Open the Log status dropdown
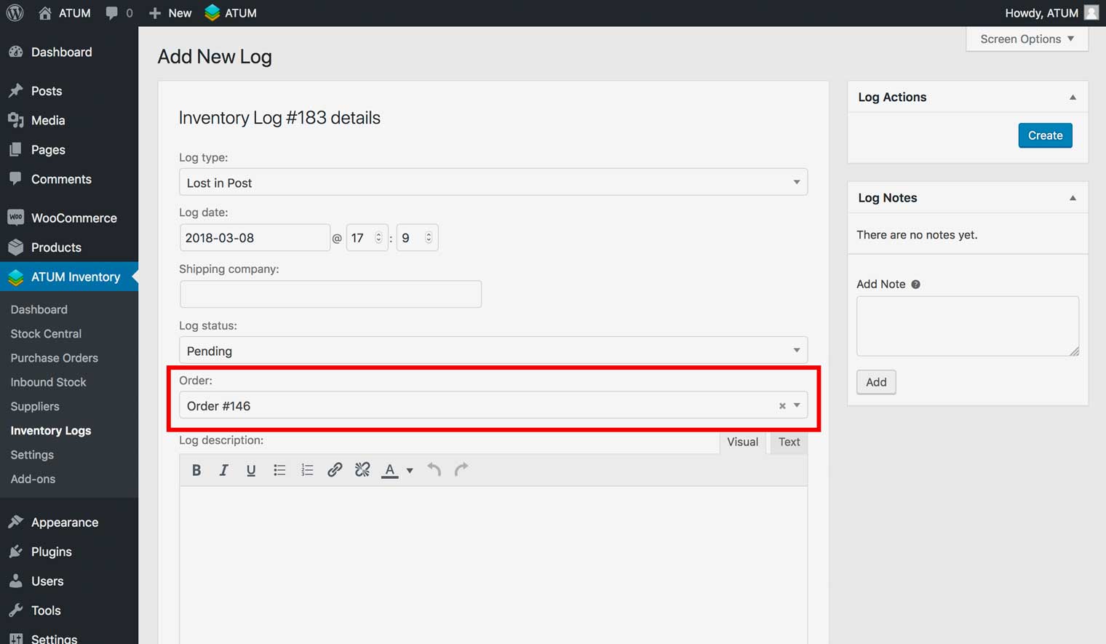Image resolution: width=1106 pixels, height=644 pixels. tap(493, 350)
